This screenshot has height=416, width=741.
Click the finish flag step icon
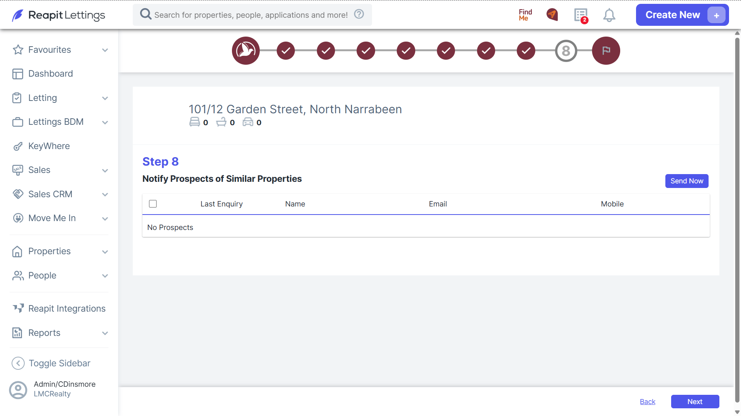click(x=606, y=50)
